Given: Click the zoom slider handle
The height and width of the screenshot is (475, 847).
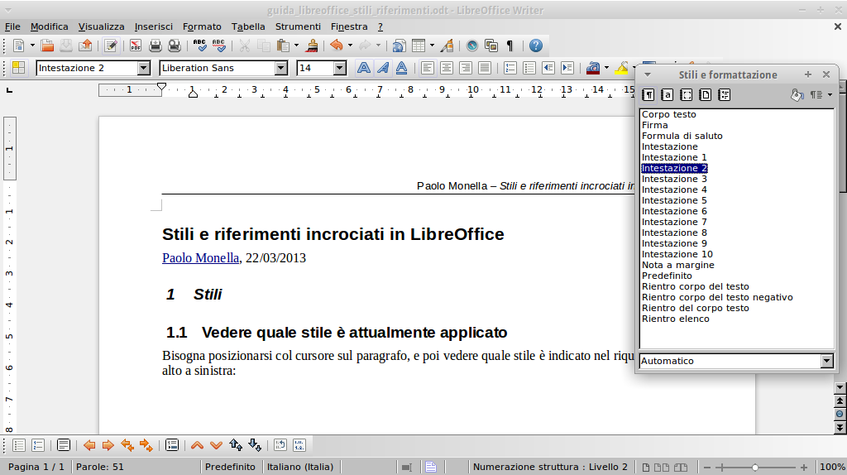Looking at the screenshot, I should [755, 468].
